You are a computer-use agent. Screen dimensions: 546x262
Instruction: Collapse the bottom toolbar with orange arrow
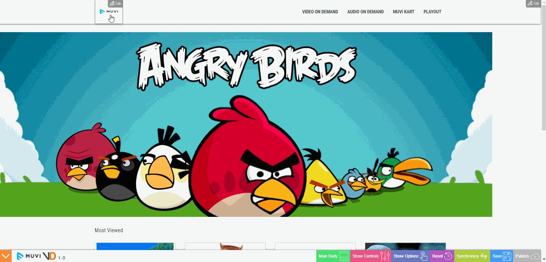coord(6,256)
